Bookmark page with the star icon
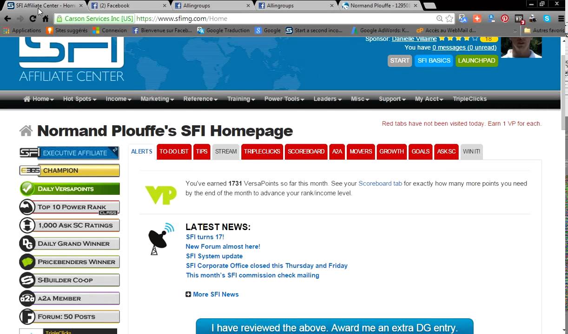Image resolution: width=568 pixels, height=334 pixels. point(449,19)
